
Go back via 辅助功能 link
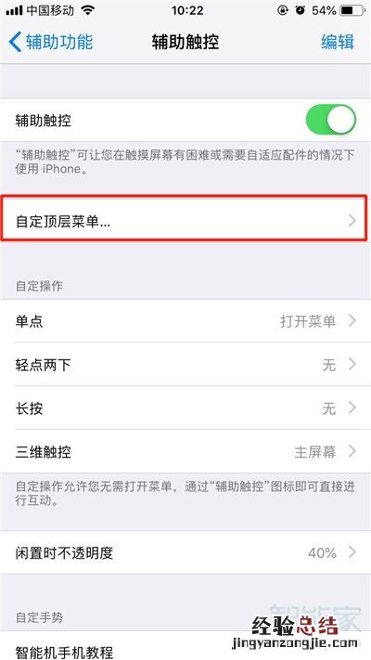click(59, 43)
